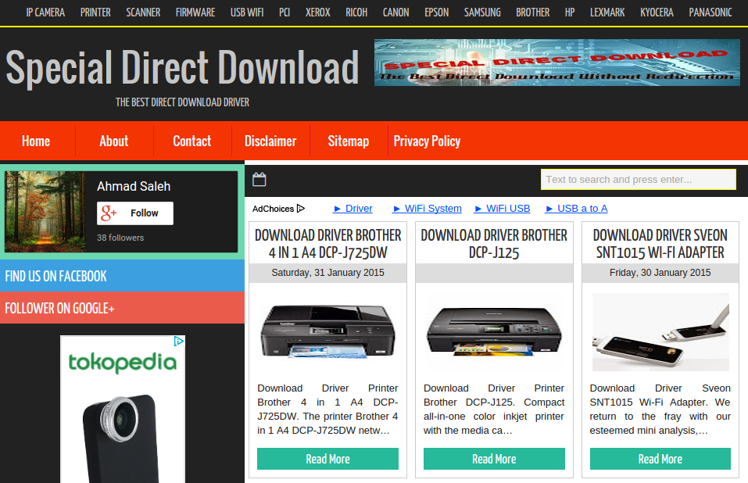Open the Tokopedia advertisement

tap(123, 410)
